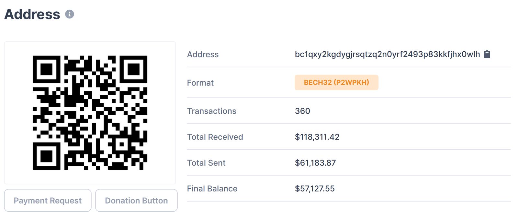Copy the address with clipboard icon

(487, 54)
